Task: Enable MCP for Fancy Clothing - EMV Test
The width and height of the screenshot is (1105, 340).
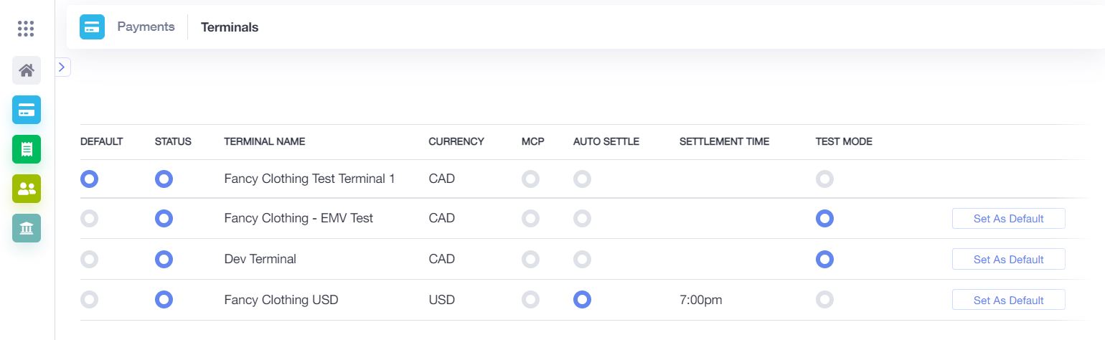Action: 530,219
